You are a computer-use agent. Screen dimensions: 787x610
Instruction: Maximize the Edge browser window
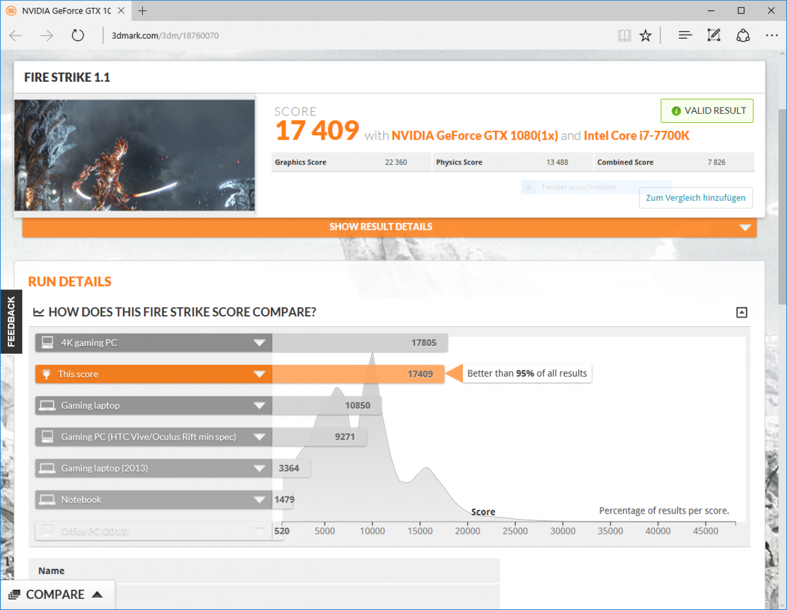pyautogui.click(x=742, y=10)
